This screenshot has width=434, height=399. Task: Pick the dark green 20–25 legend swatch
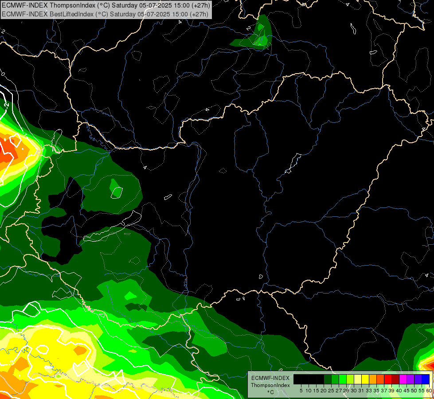click(328, 379)
